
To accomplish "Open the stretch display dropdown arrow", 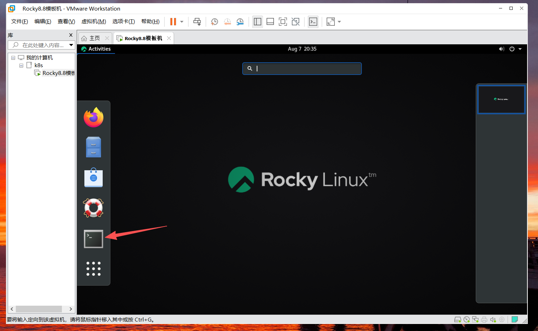I will (339, 22).
